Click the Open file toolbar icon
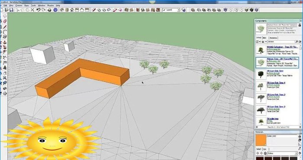 (x=6, y=10)
